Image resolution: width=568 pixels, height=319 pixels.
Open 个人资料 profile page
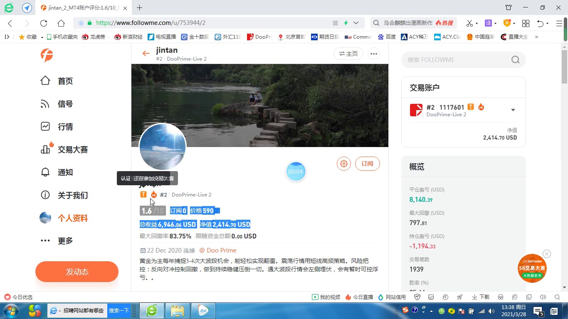point(64,218)
